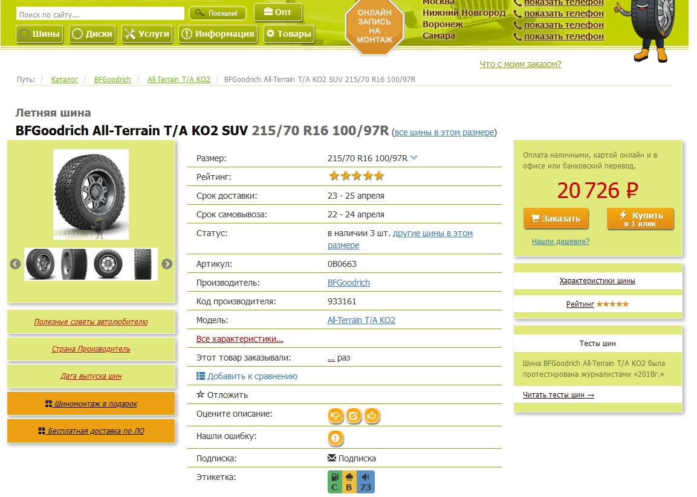Click the comparison list icon

coord(201,376)
